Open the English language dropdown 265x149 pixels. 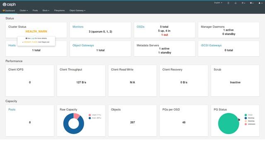[x=218, y=3]
